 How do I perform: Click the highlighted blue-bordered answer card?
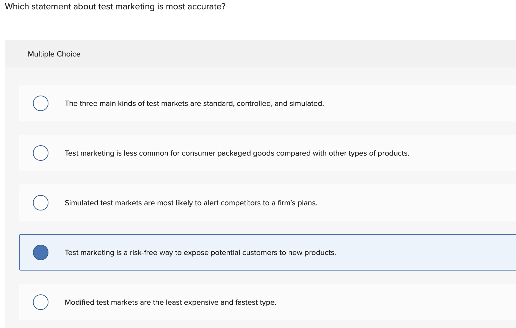tap(420, 252)
